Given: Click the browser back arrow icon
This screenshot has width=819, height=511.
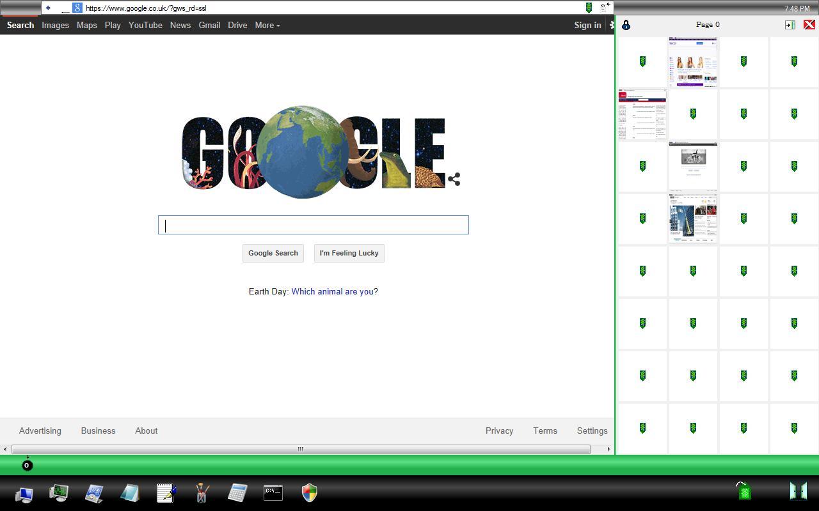Looking at the screenshot, I should [x=48, y=8].
